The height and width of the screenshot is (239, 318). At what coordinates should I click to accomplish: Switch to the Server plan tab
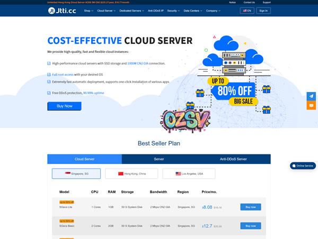pyautogui.click(x=159, y=159)
